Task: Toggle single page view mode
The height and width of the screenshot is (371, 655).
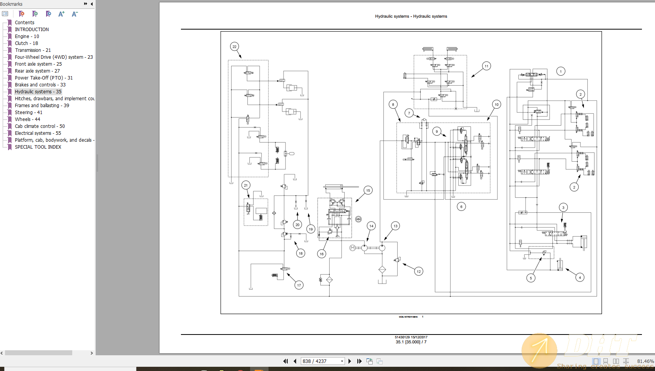Action: coord(596,361)
